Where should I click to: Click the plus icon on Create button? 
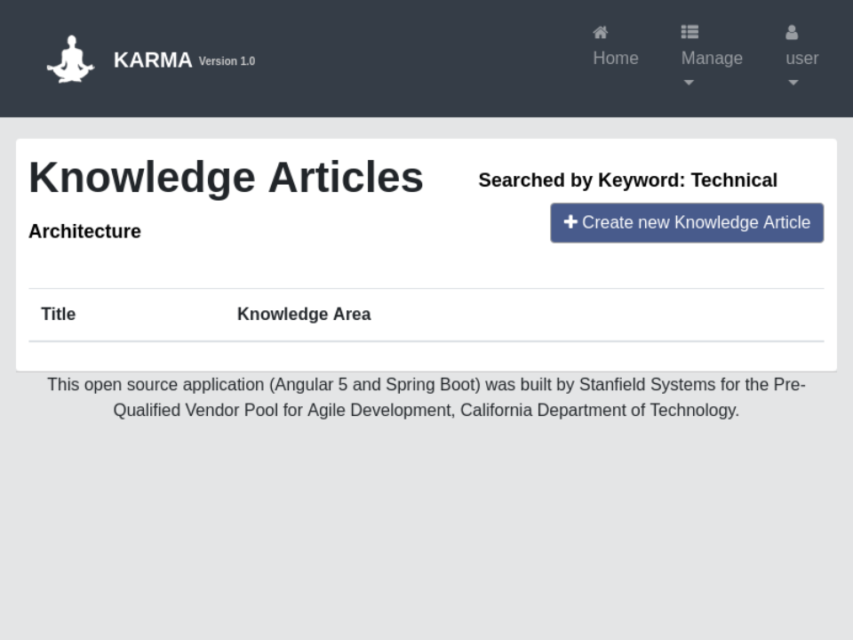[570, 222]
